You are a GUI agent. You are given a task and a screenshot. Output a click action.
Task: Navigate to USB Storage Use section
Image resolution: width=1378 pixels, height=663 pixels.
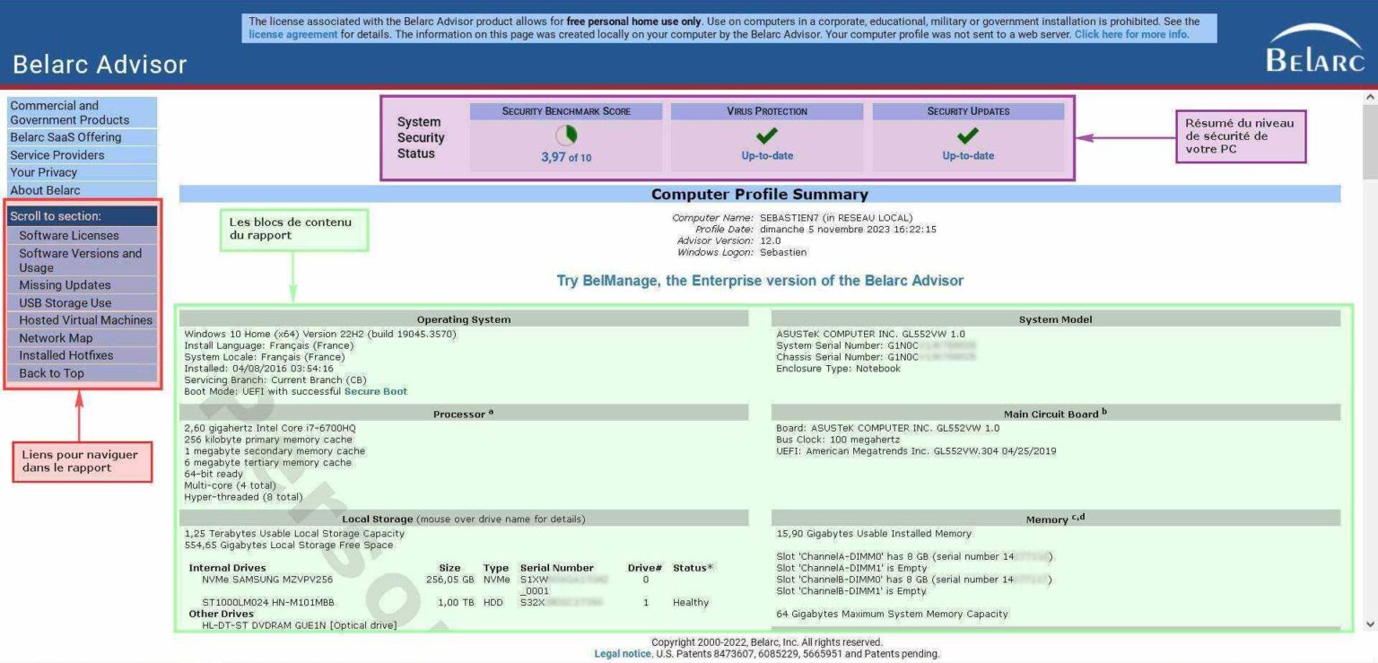pos(65,302)
